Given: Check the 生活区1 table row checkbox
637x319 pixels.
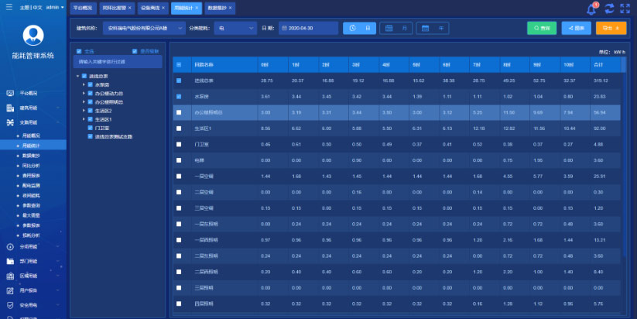Looking at the screenshot, I should click(x=179, y=128).
